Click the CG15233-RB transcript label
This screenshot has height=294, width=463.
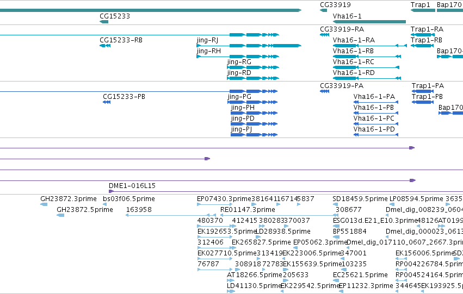pyautogui.click(x=121, y=40)
